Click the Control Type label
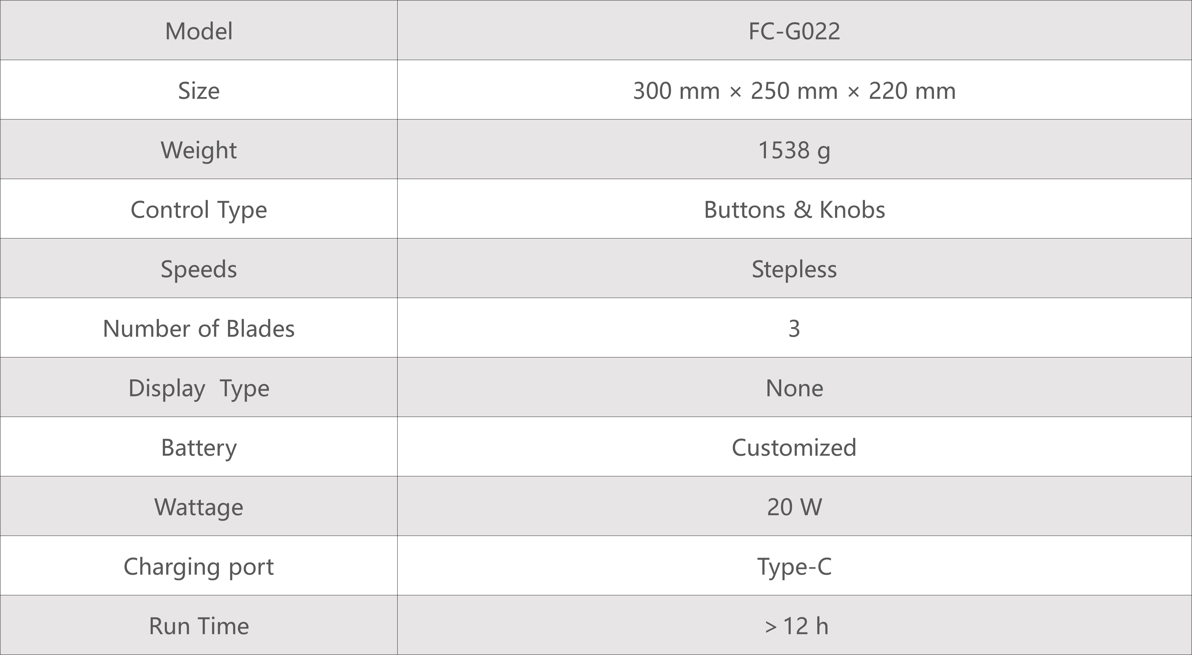This screenshot has height=655, width=1192. point(198,210)
